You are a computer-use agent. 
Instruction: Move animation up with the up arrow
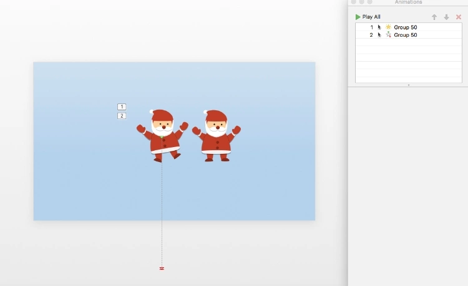coord(434,17)
